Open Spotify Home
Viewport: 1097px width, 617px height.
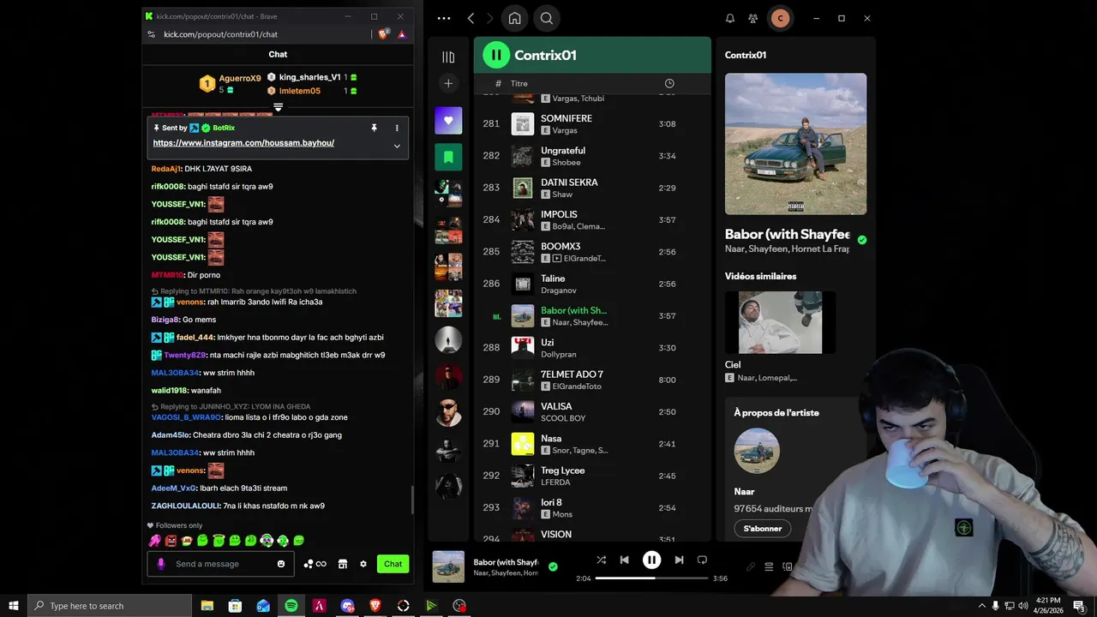pos(514,18)
